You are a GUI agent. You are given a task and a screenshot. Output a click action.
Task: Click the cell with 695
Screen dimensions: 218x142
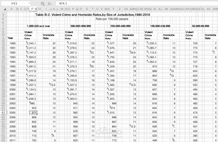[155, 85]
